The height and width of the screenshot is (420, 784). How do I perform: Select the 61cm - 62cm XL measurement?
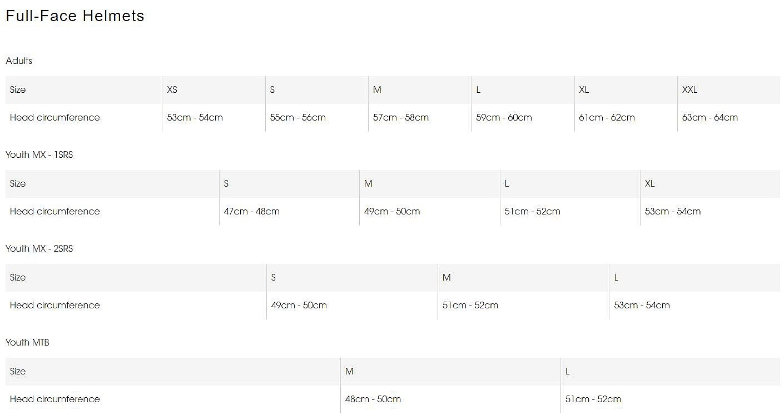tap(607, 117)
